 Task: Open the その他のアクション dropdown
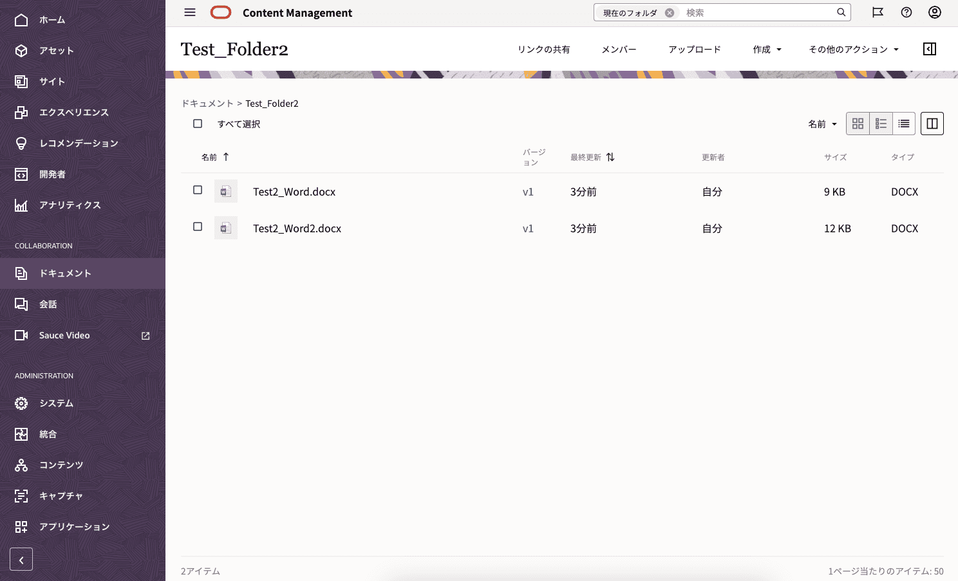(x=853, y=50)
